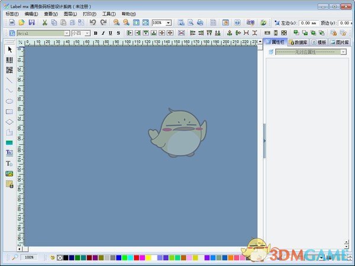This screenshot has width=355, height=266.
Task: Zoom out with the minus magnifier icon
Action: 126,22
